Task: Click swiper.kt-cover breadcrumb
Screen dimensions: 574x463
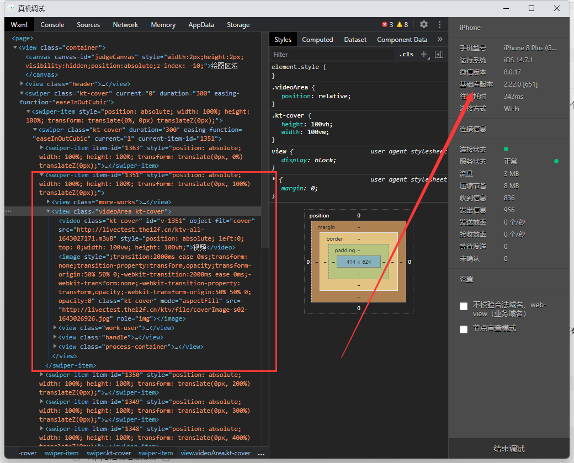Action: (109, 453)
